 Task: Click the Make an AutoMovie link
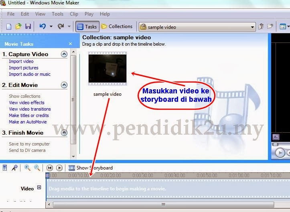pyautogui.click(x=28, y=122)
